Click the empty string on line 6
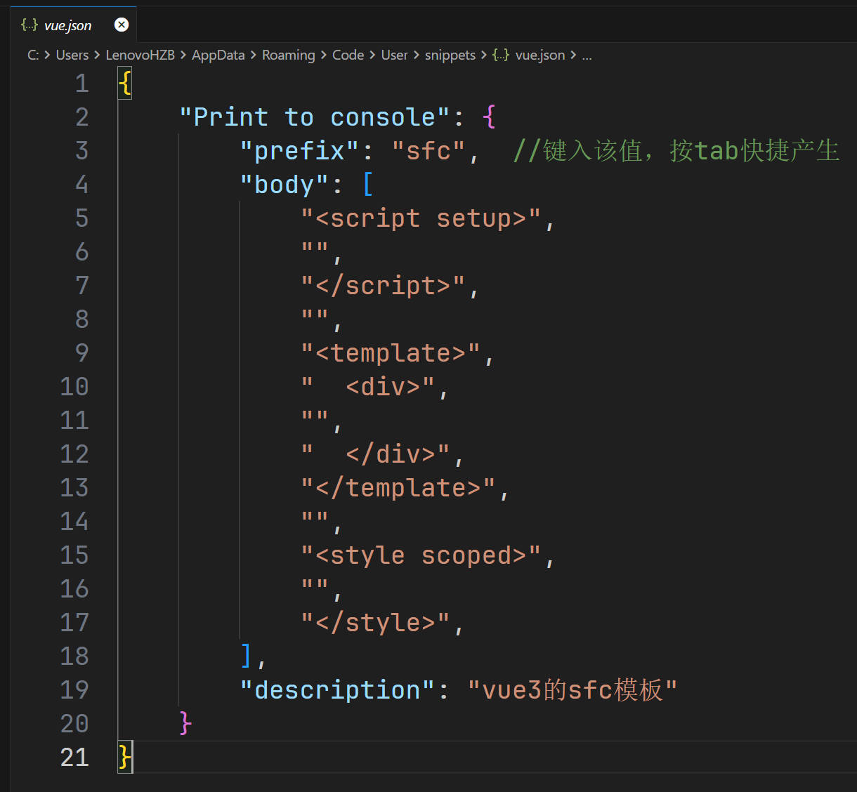857x792 pixels. [x=314, y=248]
